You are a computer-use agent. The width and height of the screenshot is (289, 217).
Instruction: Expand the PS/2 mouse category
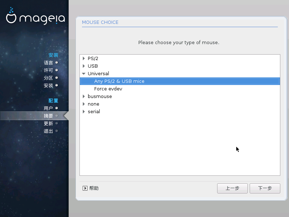[84, 59]
